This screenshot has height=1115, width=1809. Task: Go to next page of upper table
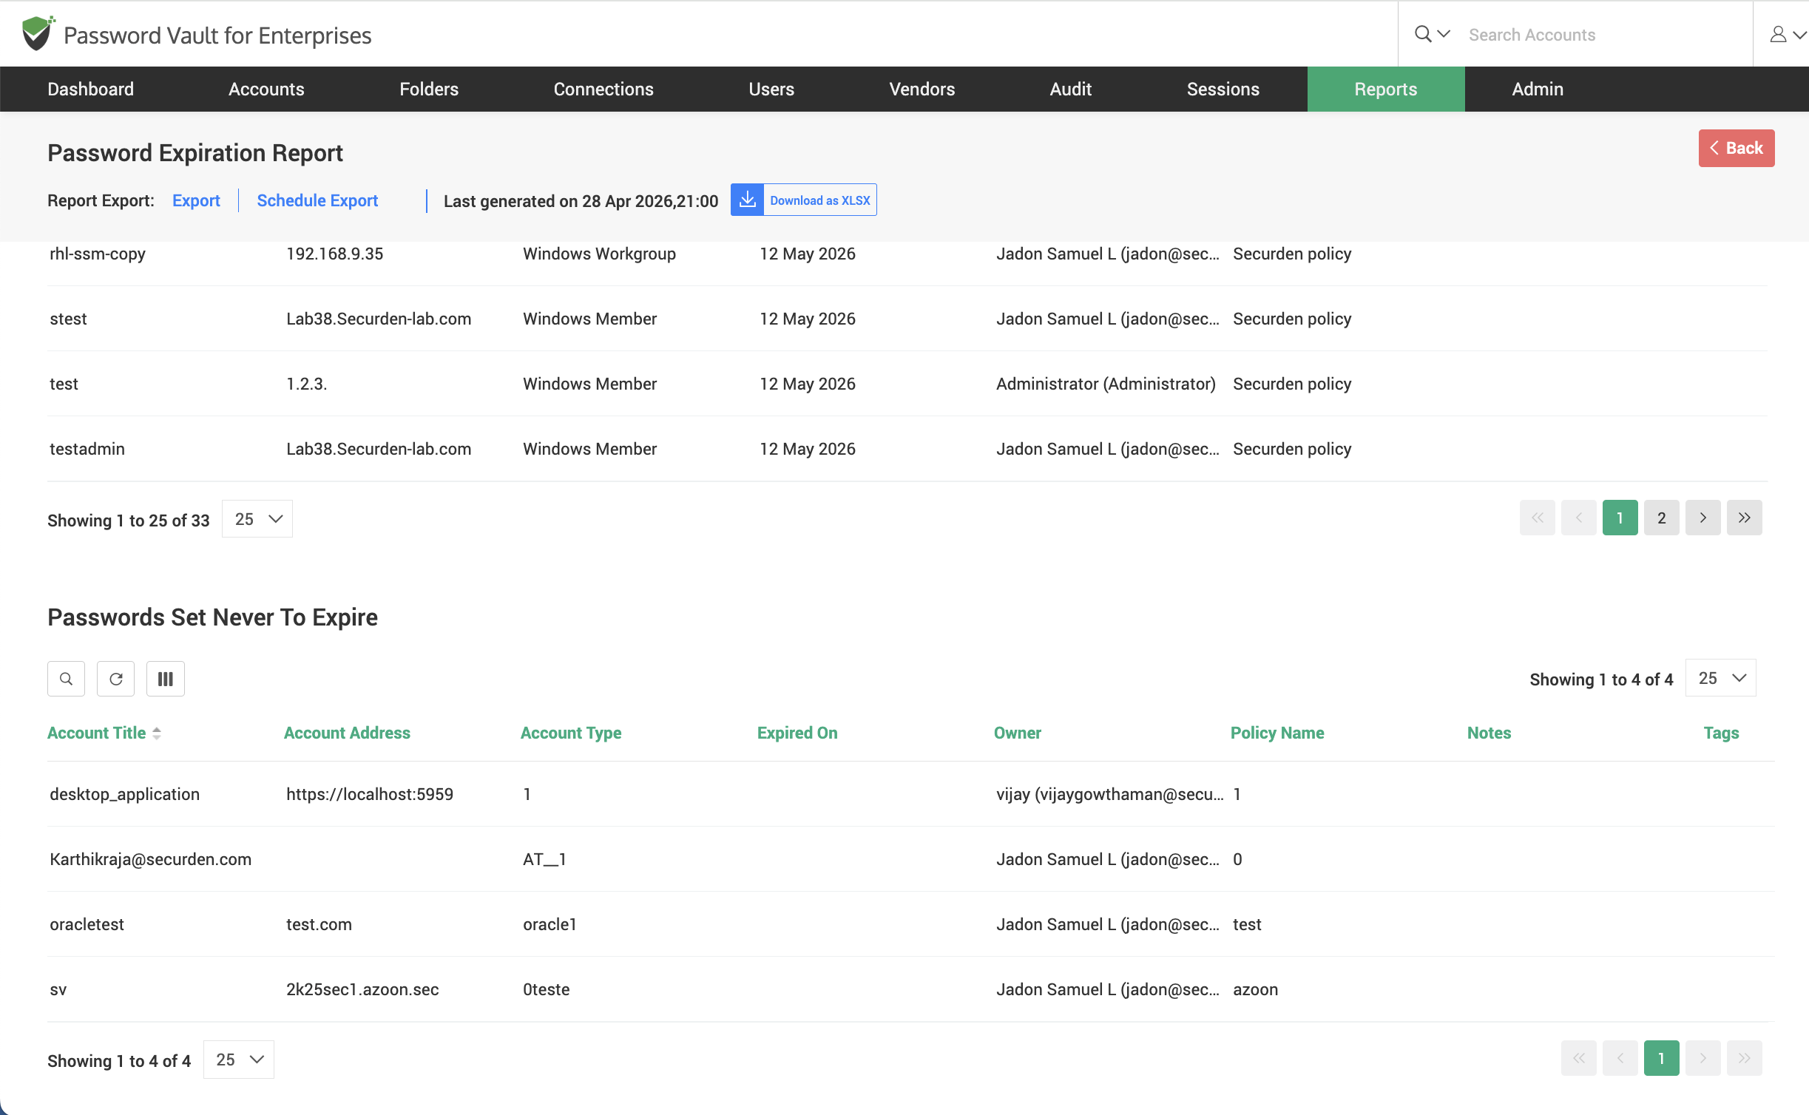point(1703,518)
